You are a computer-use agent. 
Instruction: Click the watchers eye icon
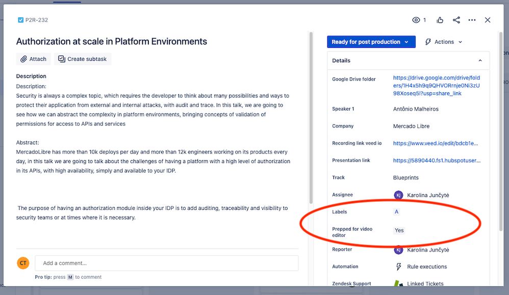pyautogui.click(x=416, y=20)
